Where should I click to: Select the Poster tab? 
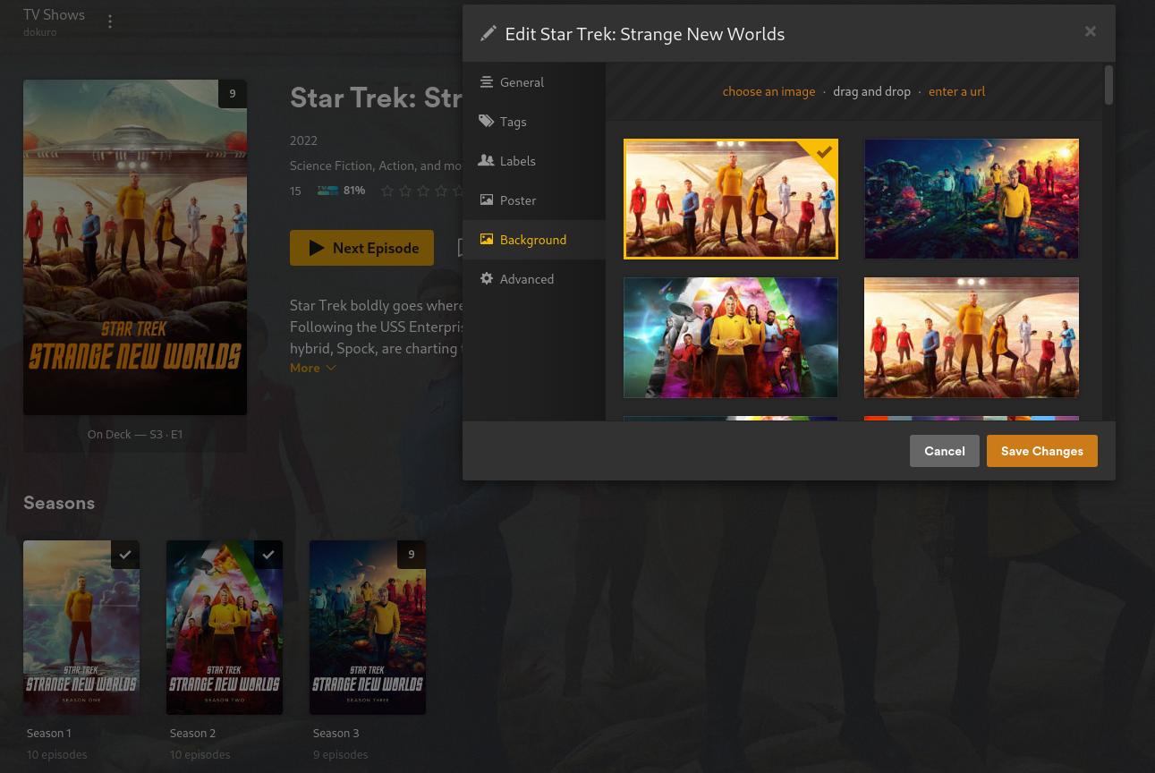click(534, 200)
